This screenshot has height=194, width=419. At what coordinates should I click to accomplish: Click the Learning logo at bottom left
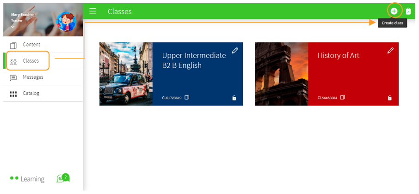point(27,179)
